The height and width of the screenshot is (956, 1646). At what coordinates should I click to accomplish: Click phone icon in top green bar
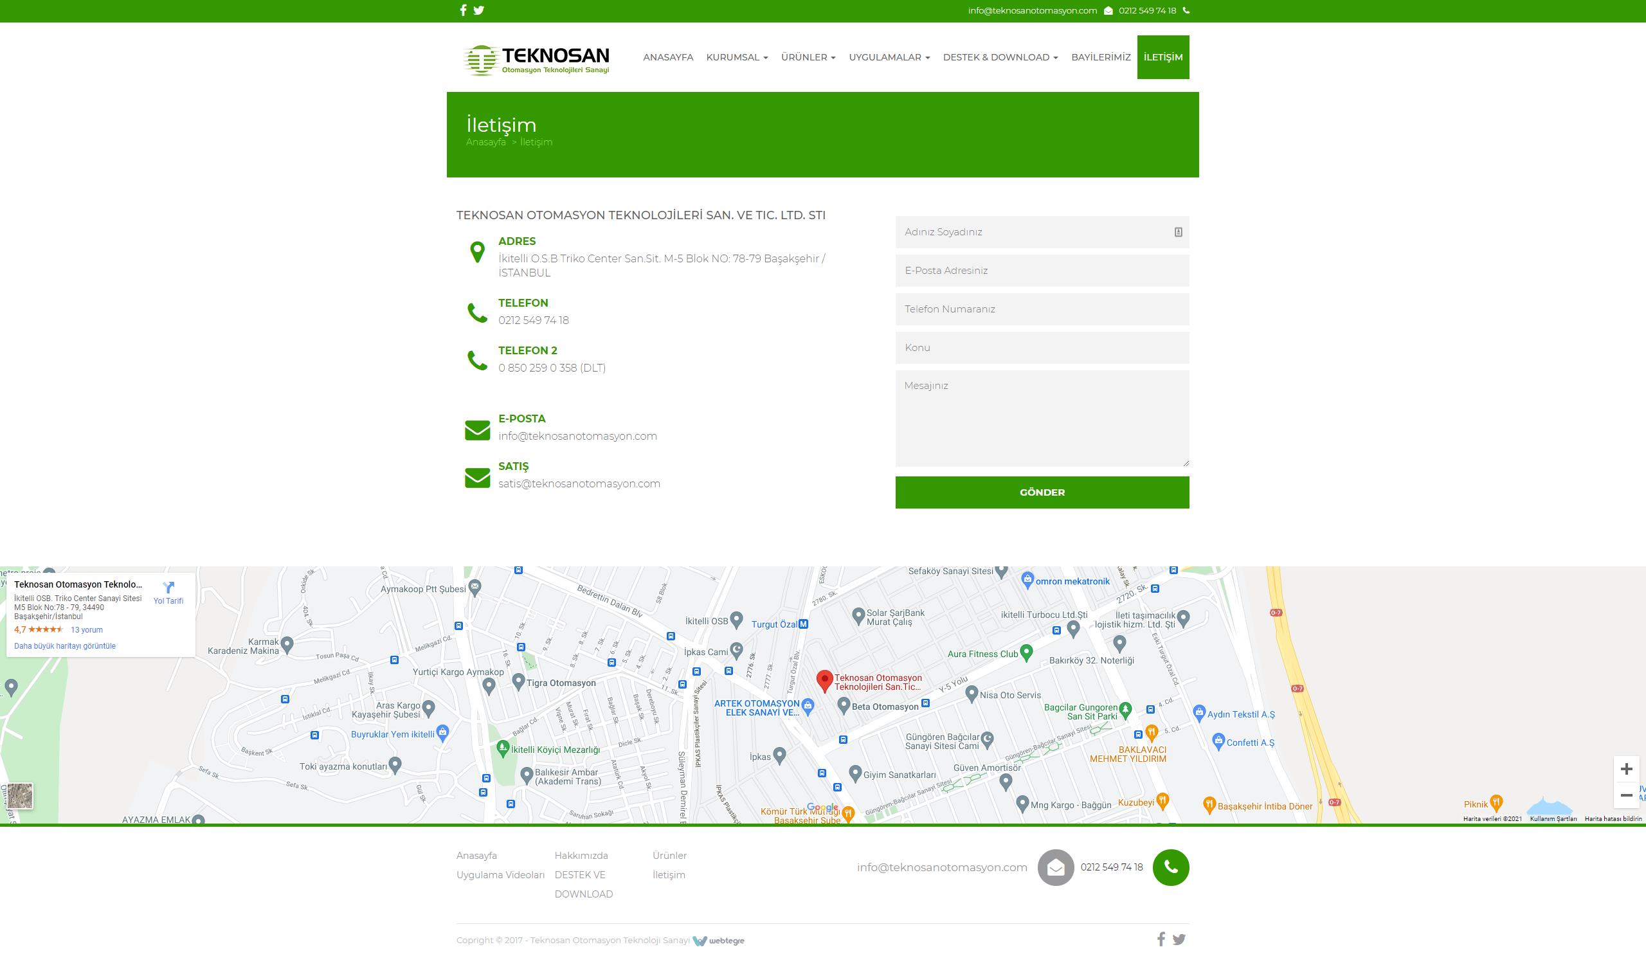(x=1186, y=10)
